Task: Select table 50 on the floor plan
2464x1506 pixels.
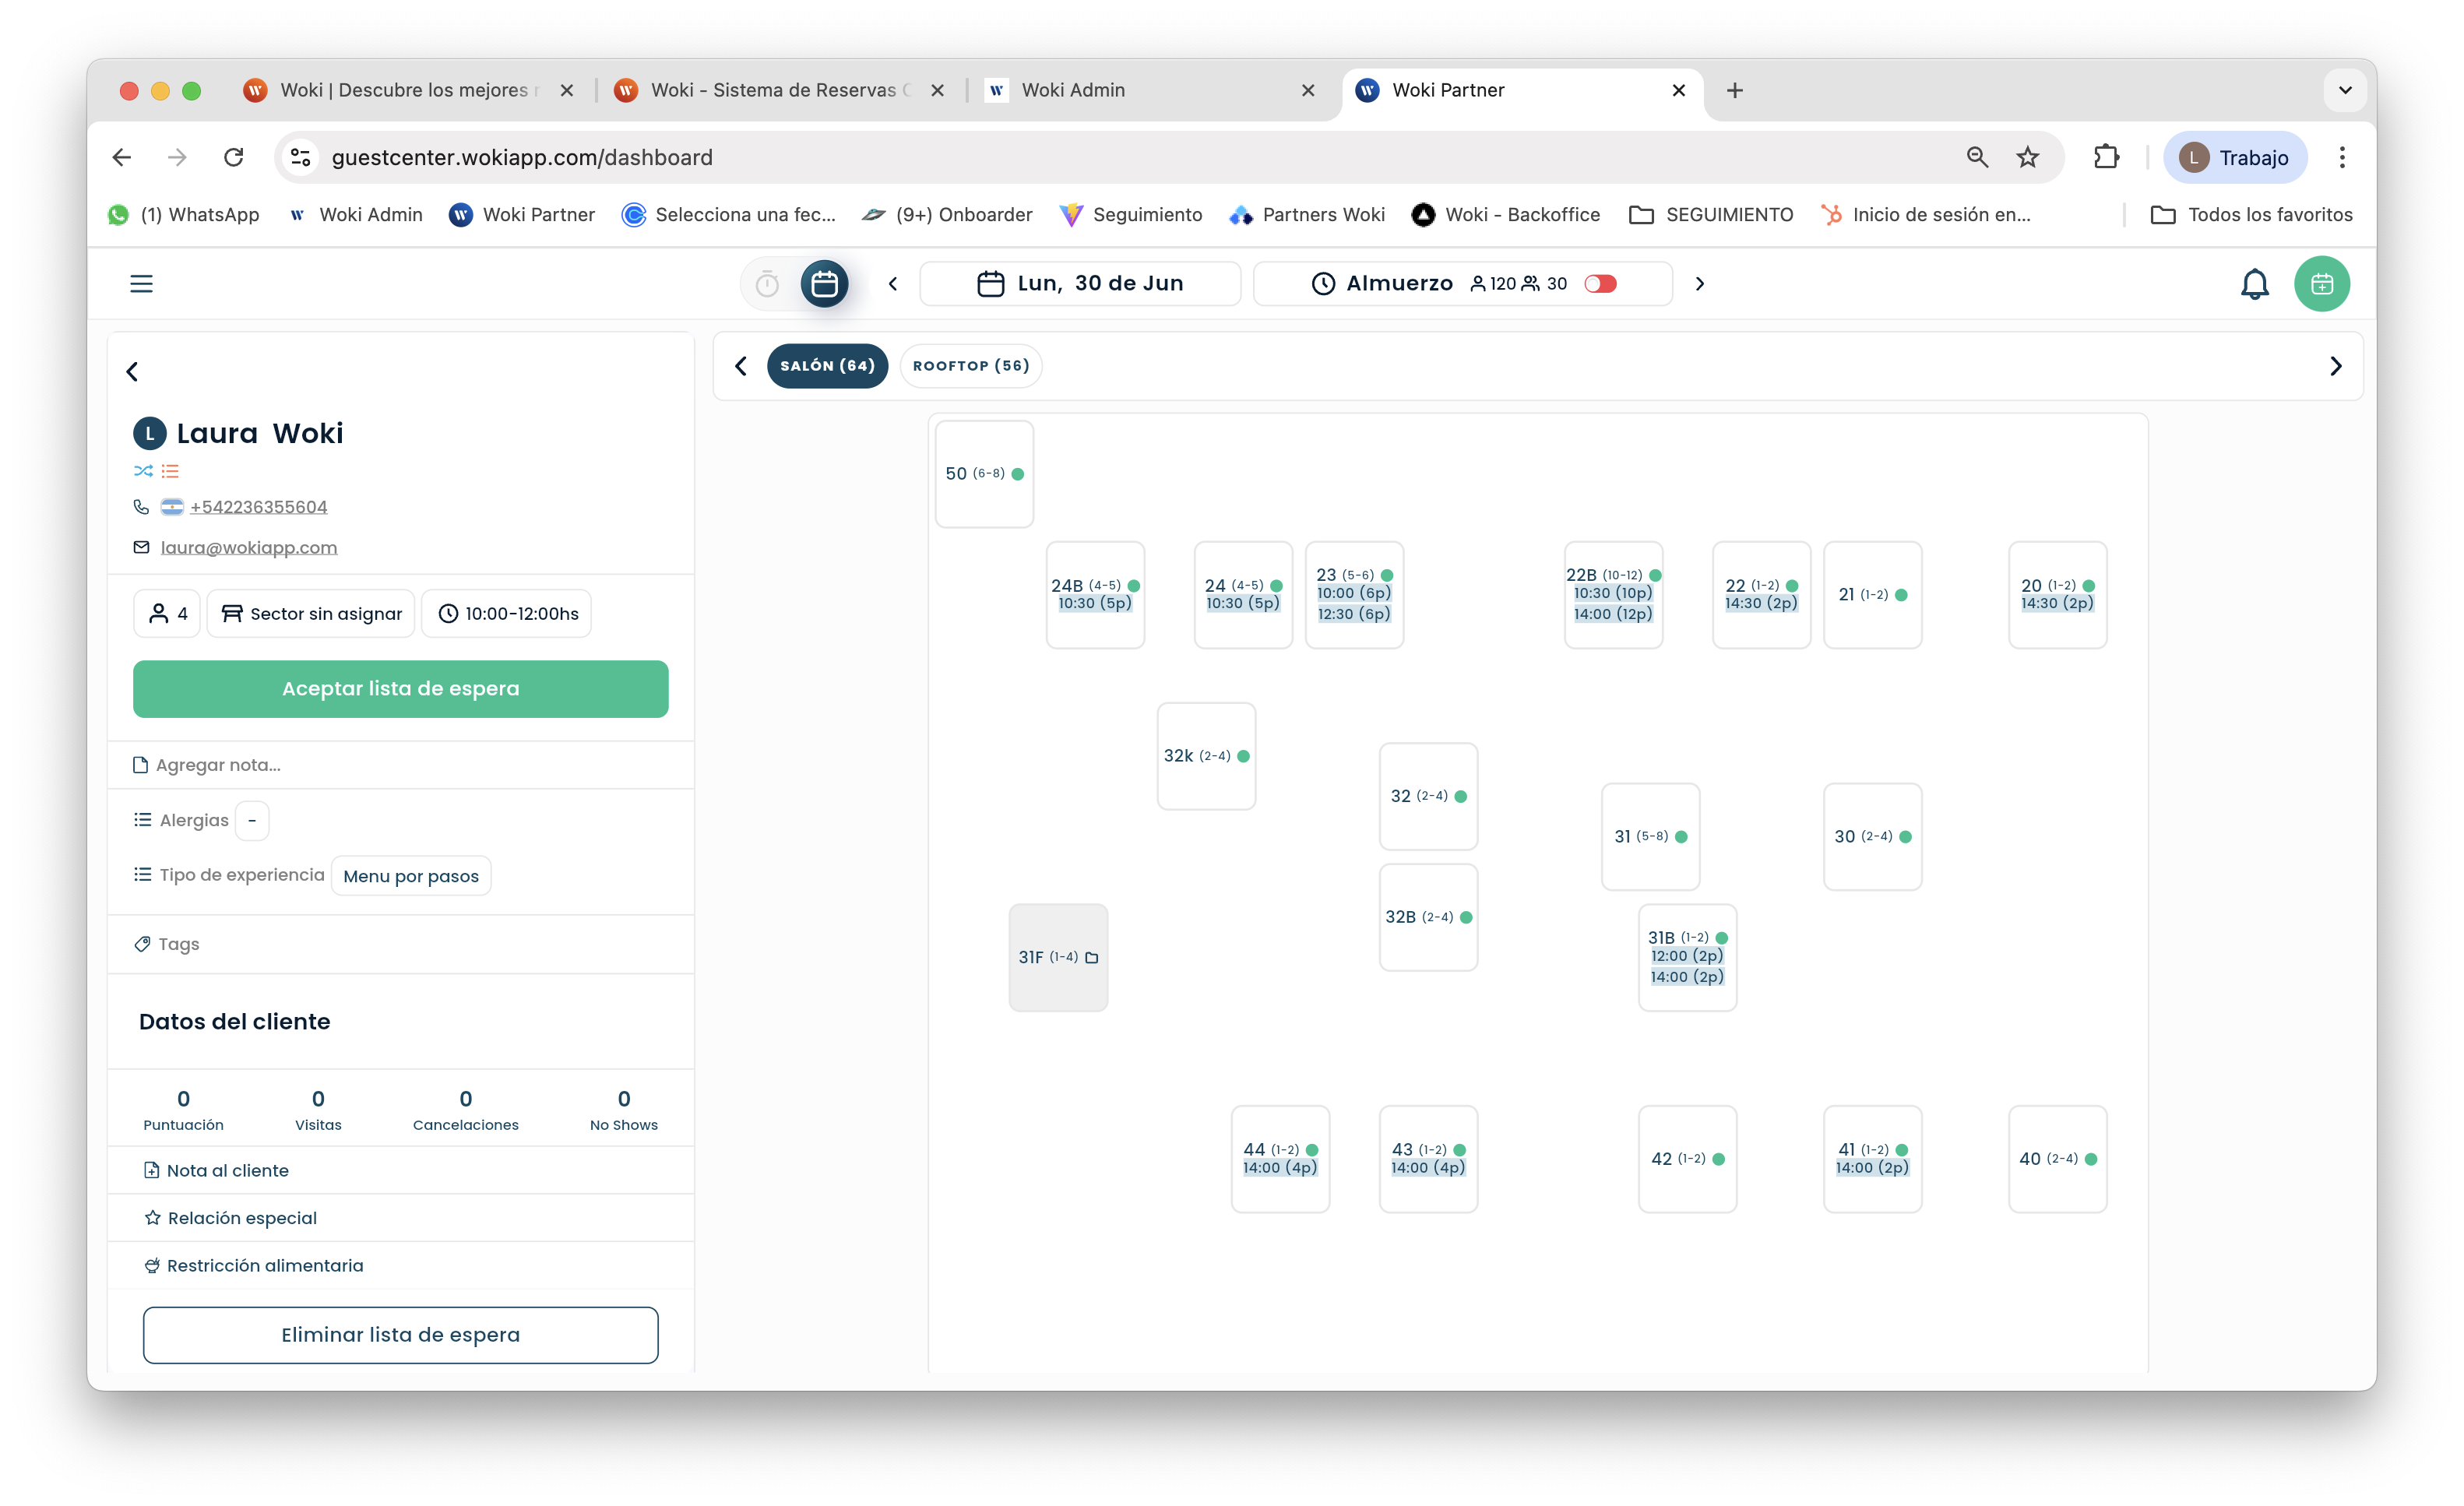Action: pyautogui.click(x=984, y=474)
